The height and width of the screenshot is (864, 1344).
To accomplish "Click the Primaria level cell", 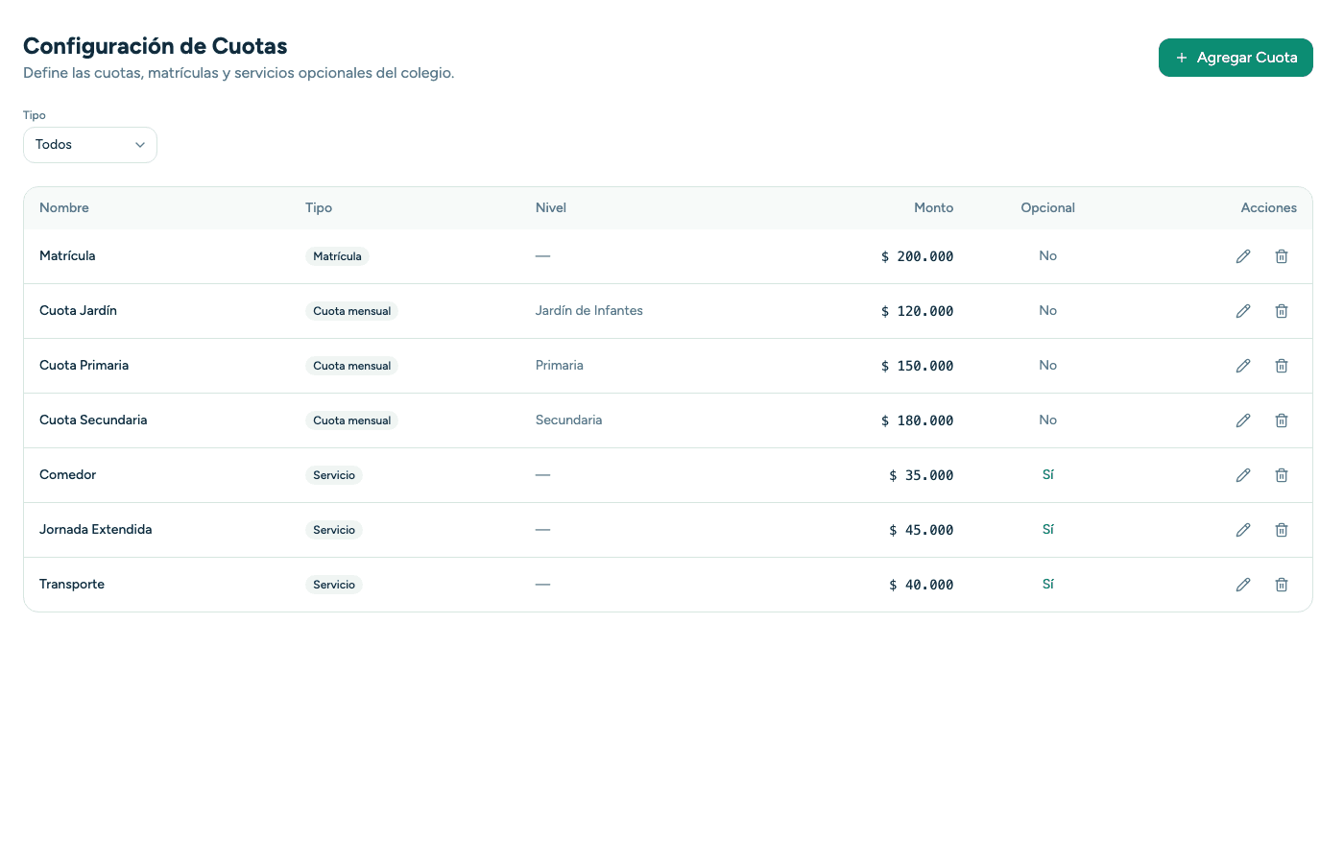I will (560, 366).
